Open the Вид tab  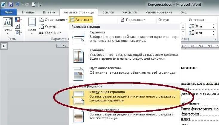[183, 12]
